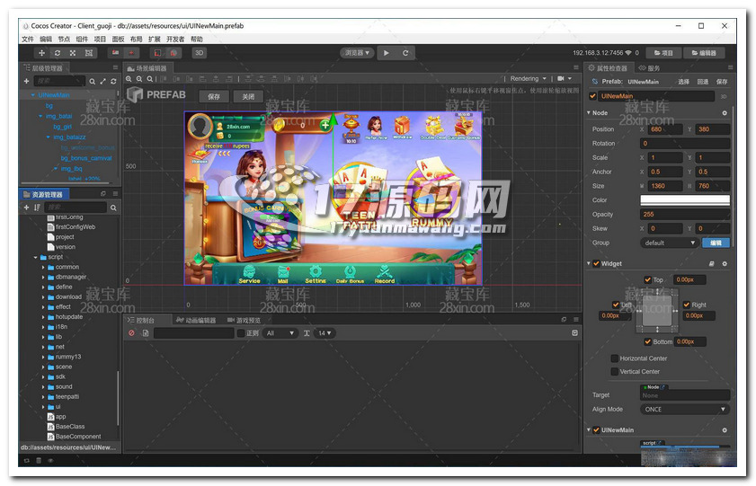
Task: Expand the rummy13 folder in assets
Action: click(x=43, y=357)
